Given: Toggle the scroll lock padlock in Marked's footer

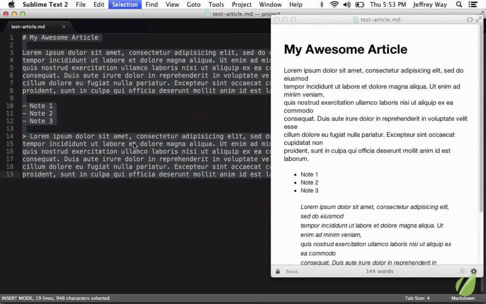Looking at the screenshot, I should tap(278, 271).
